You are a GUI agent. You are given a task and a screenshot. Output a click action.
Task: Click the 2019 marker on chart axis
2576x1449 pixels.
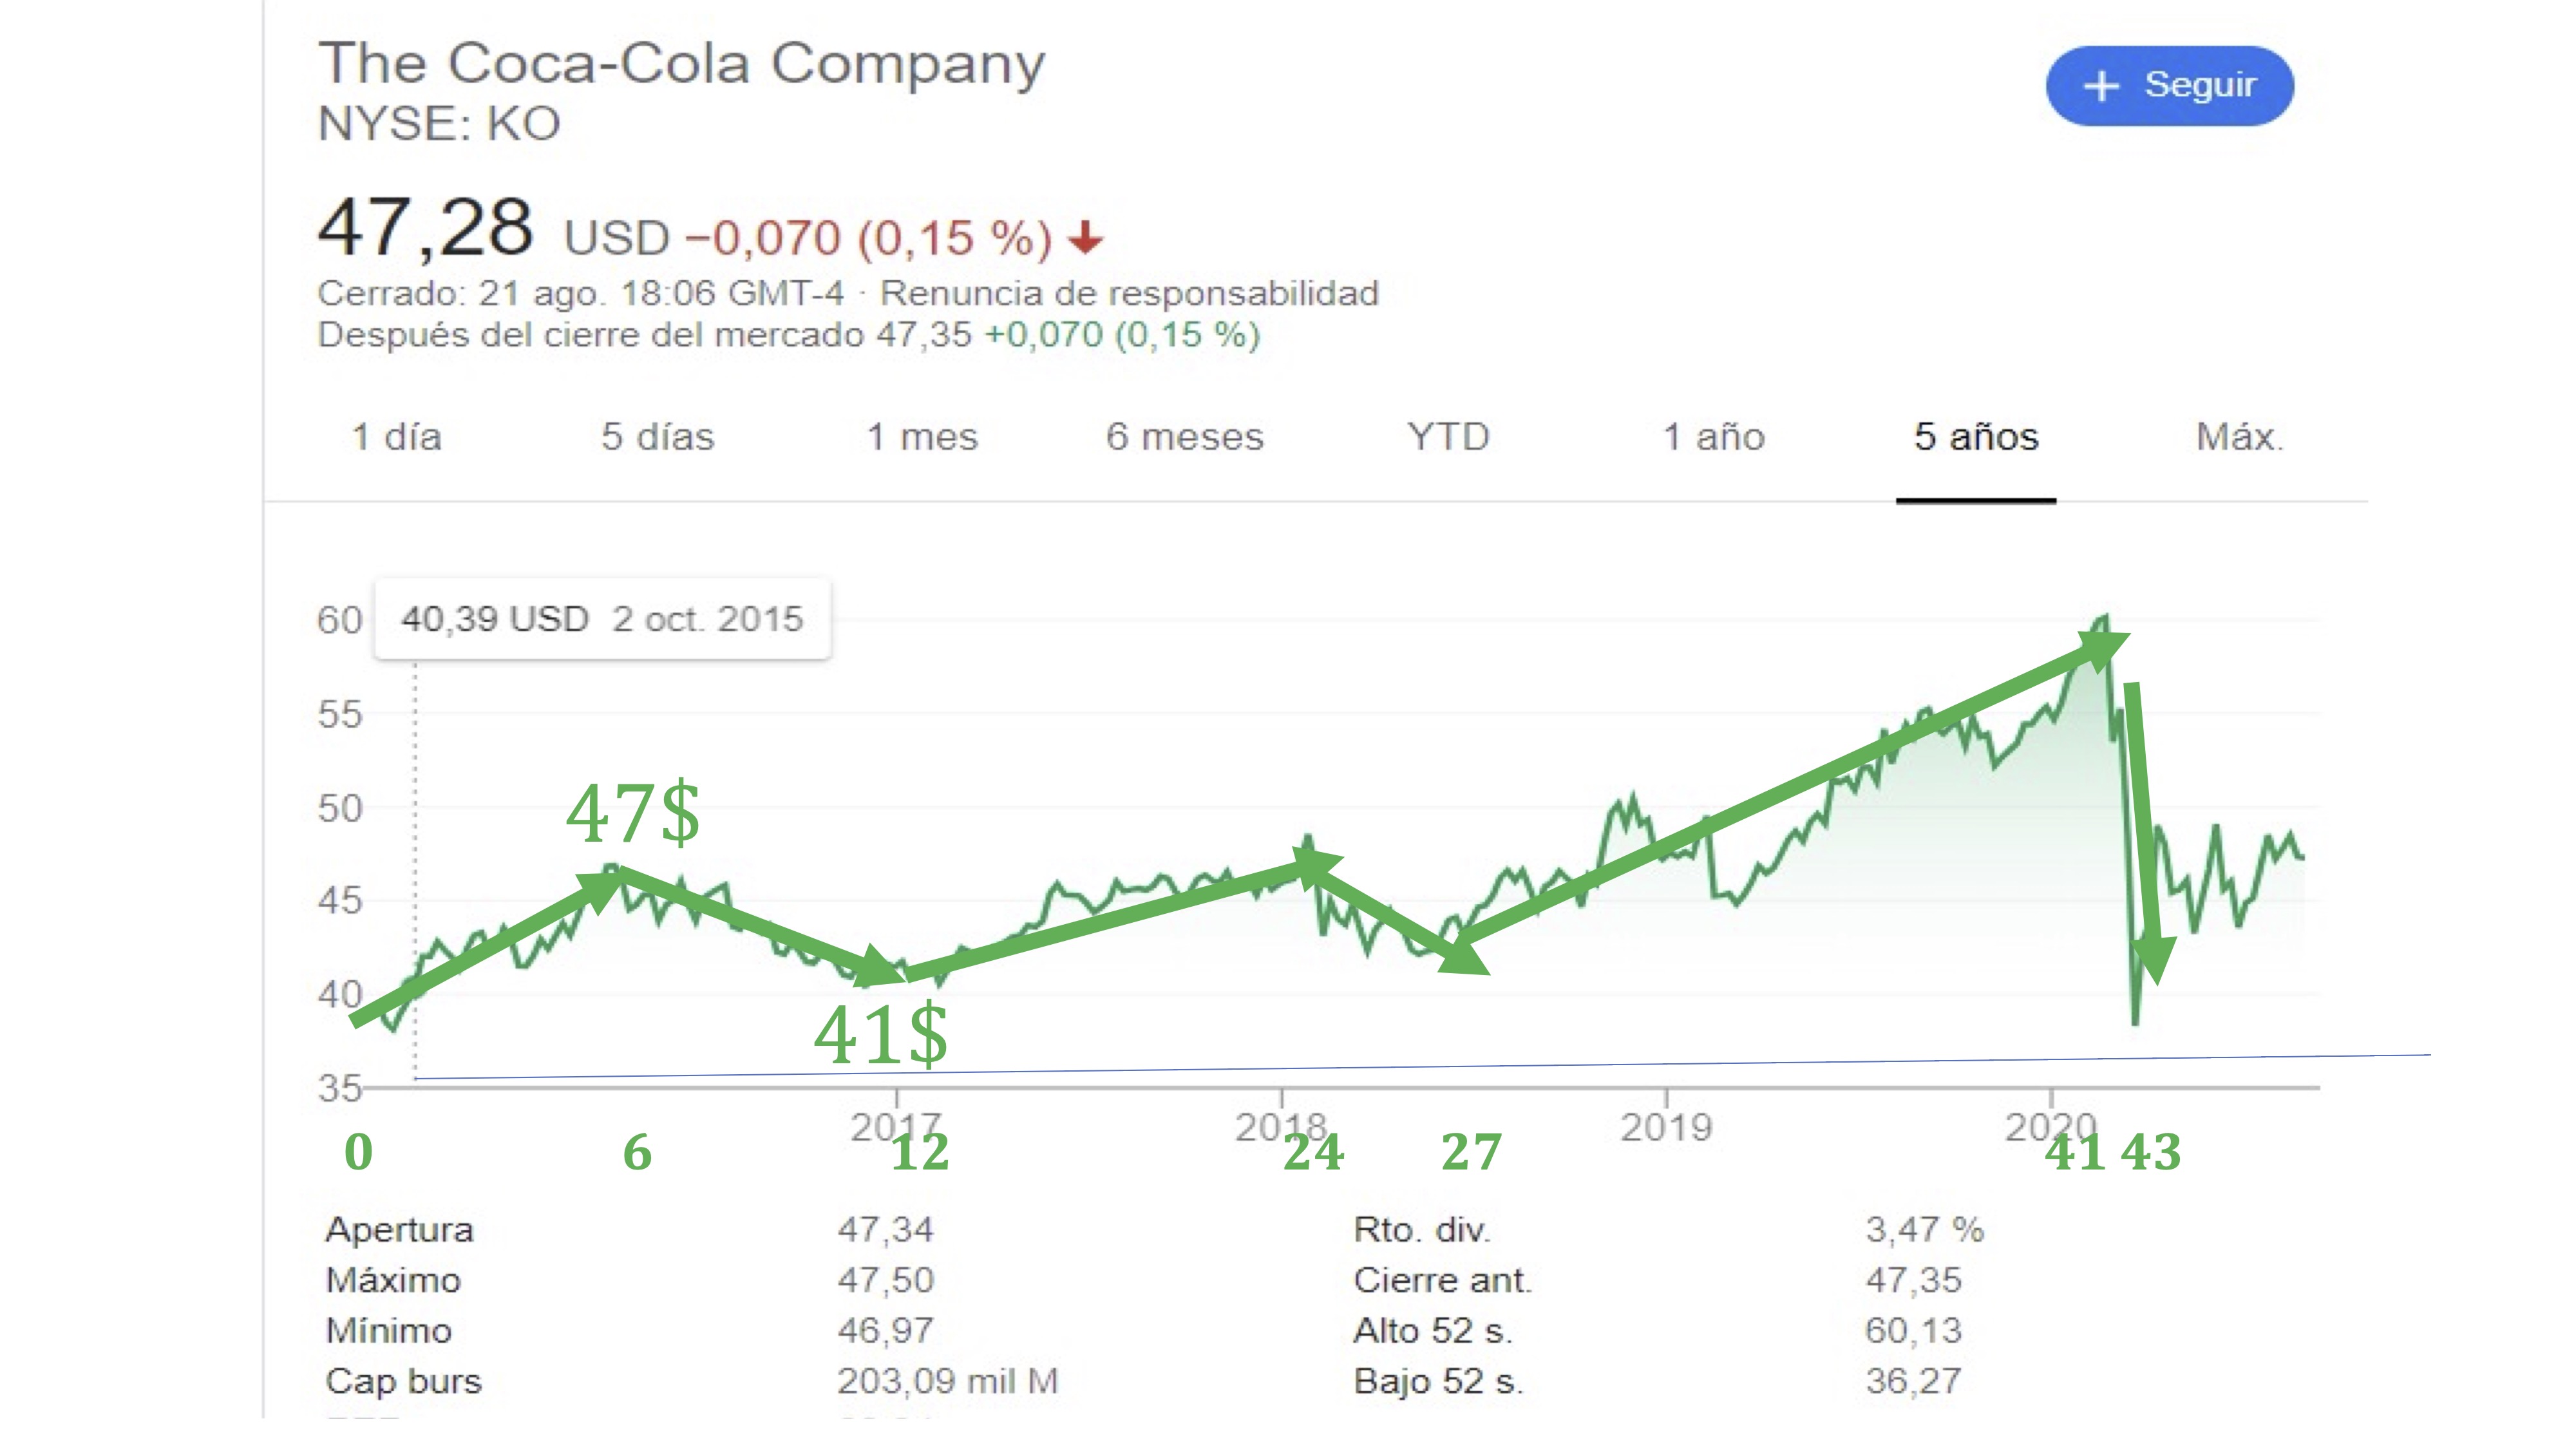[x=1666, y=1127]
